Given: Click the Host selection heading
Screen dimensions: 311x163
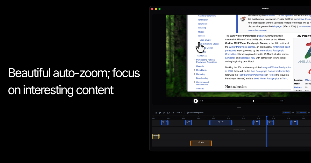Looking at the screenshot, I should [236, 87].
